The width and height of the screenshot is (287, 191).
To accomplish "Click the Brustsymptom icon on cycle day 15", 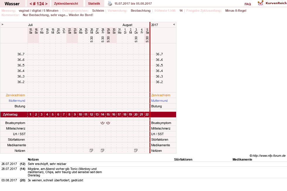I will pyautogui.click(x=108, y=123).
